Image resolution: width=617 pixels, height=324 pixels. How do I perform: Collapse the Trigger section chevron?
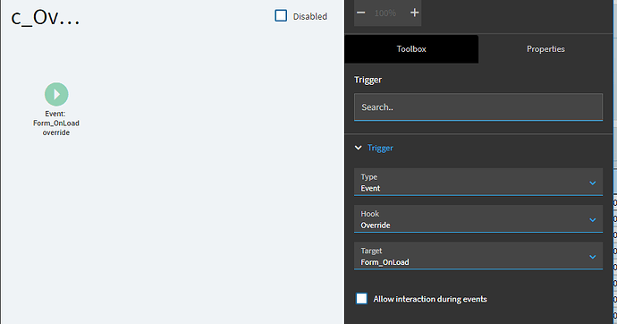(x=358, y=148)
